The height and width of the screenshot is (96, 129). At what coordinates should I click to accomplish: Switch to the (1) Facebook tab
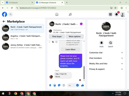coord(19,3)
